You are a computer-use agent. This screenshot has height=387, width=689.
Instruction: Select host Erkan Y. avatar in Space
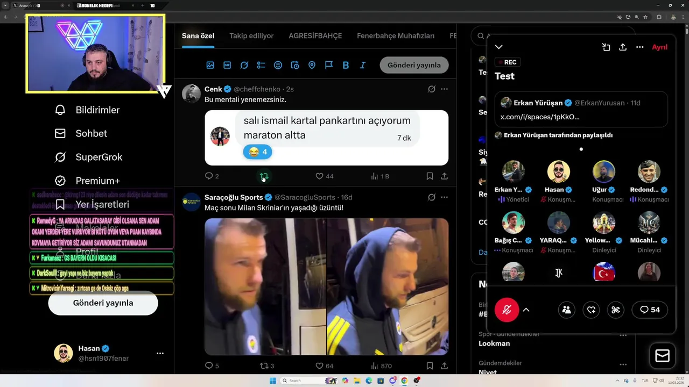pos(514,171)
